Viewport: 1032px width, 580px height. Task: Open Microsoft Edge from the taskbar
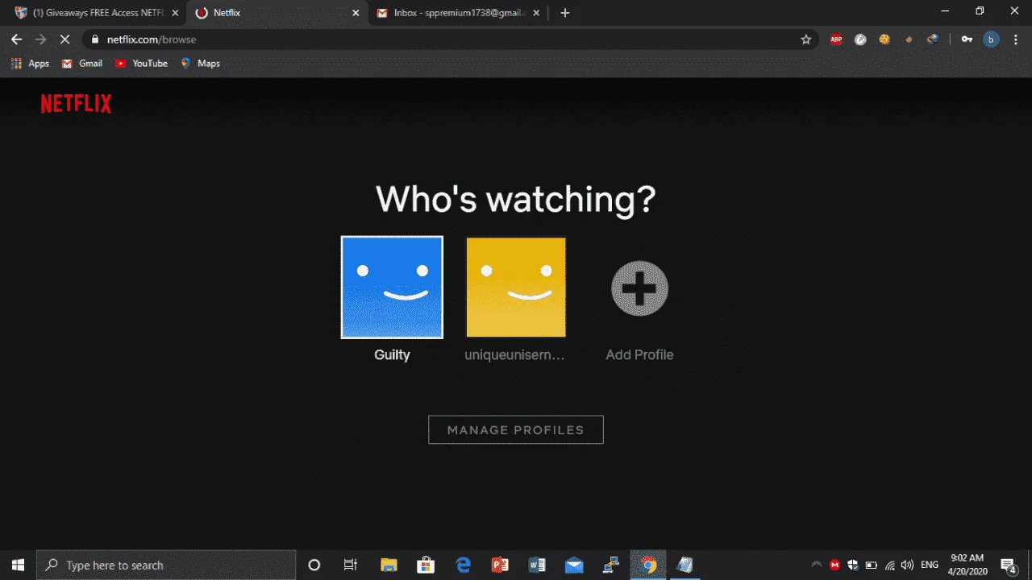[463, 565]
